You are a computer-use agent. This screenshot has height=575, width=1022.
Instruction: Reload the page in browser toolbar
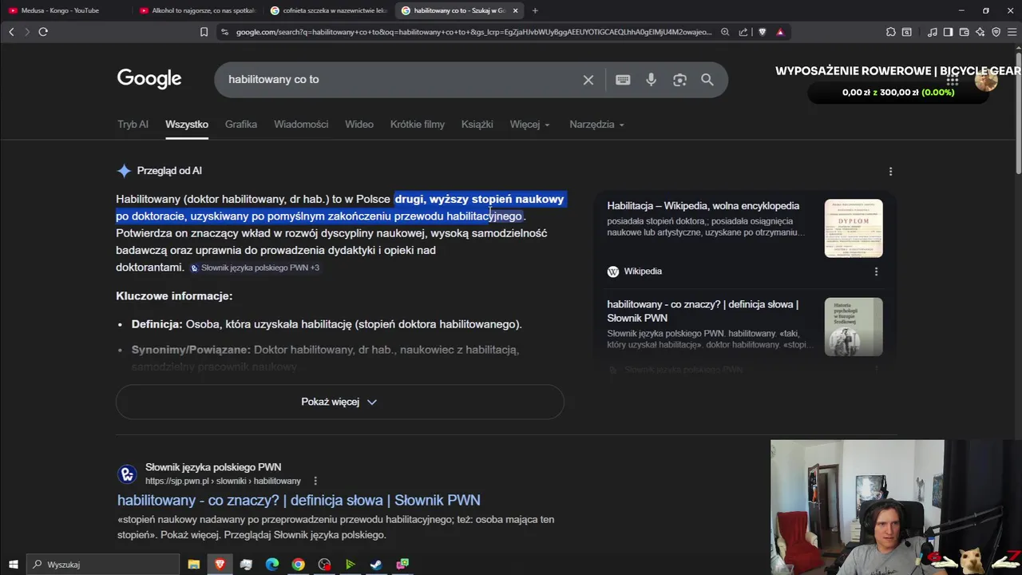[x=43, y=32]
